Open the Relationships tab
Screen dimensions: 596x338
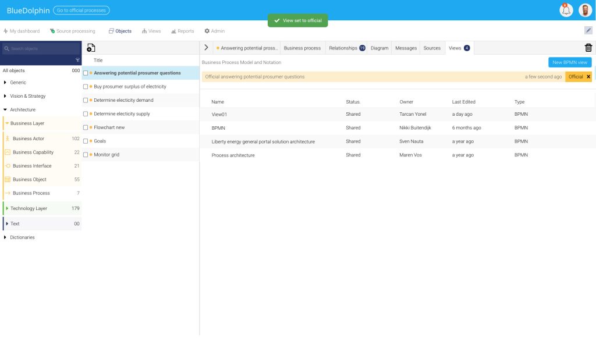pyautogui.click(x=347, y=48)
